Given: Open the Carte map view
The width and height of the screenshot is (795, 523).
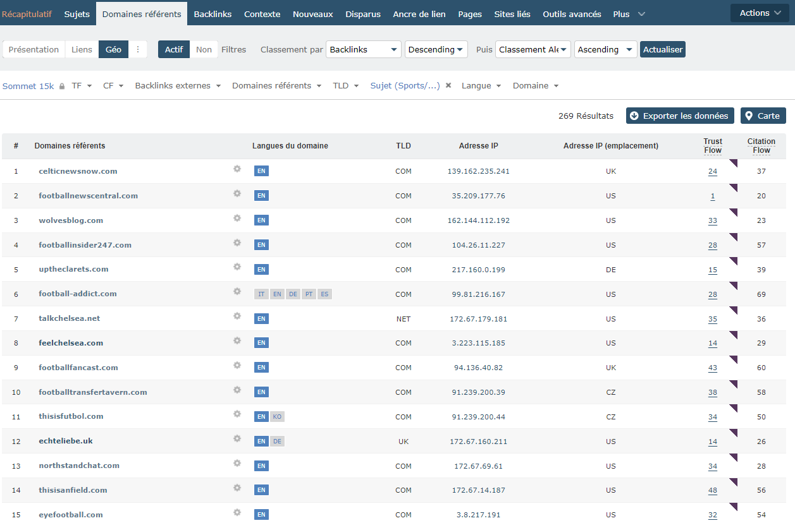Looking at the screenshot, I should click(x=763, y=116).
